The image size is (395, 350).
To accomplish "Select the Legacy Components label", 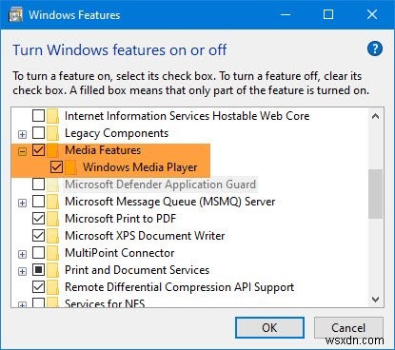I will [x=116, y=133].
